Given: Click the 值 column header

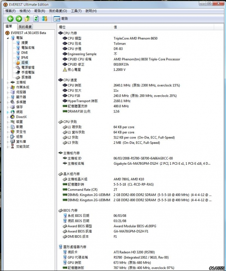Looking at the screenshot, I should tap(163, 27).
